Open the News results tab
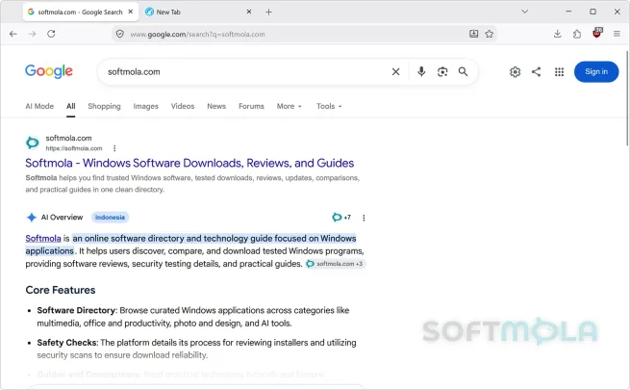This screenshot has height=390, width=630. [216, 106]
